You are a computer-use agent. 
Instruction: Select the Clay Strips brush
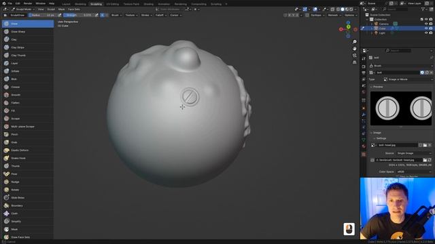(x=28, y=47)
